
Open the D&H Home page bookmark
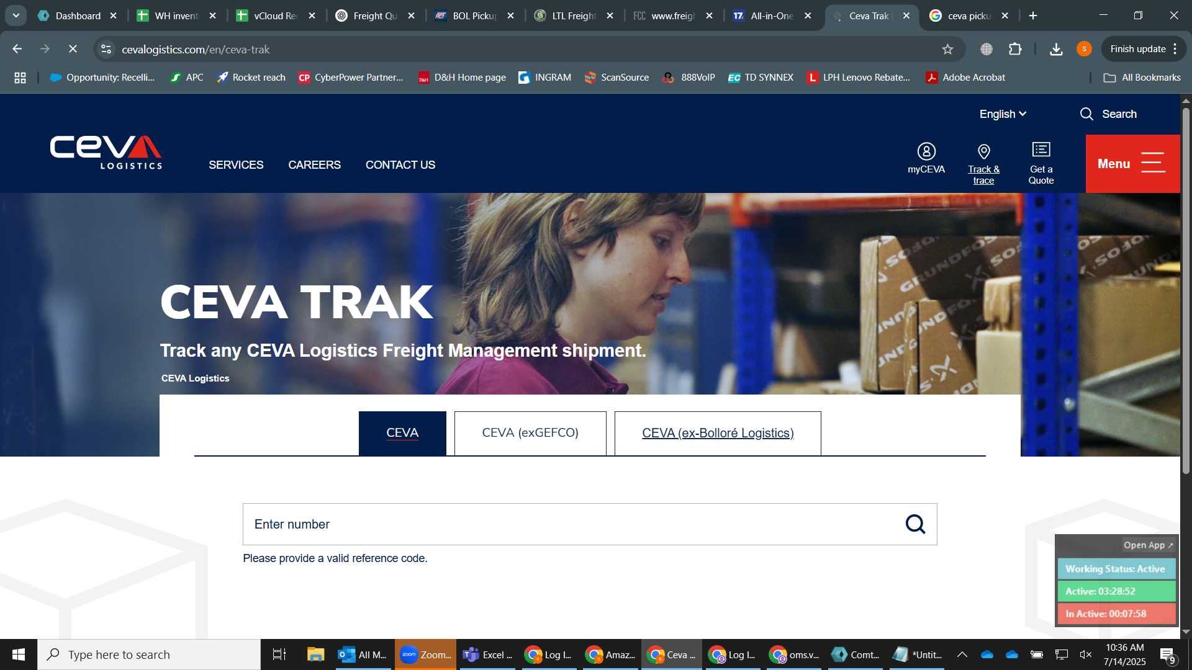click(x=462, y=78)
